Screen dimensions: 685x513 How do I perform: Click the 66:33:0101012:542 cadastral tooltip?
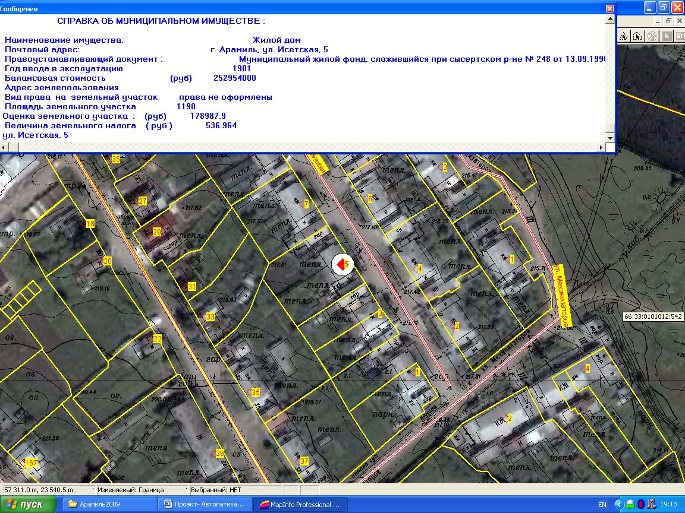[653, 316]
